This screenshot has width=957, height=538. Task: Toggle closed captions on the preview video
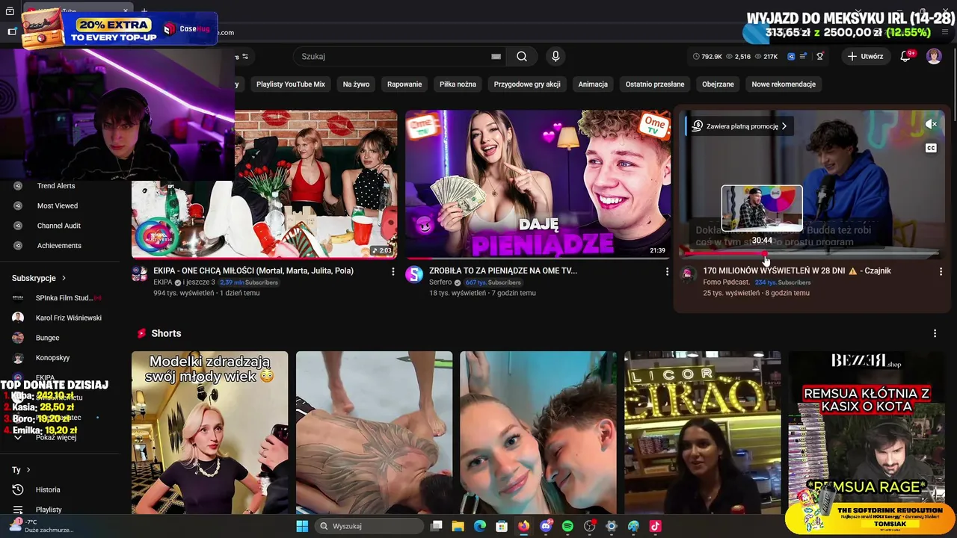coord(931,148)
